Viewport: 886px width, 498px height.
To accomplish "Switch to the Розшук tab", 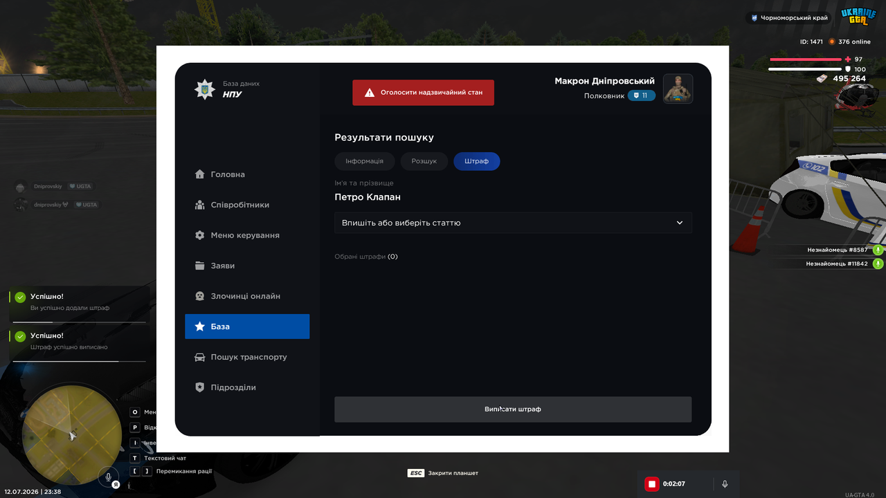I will 424,161.
